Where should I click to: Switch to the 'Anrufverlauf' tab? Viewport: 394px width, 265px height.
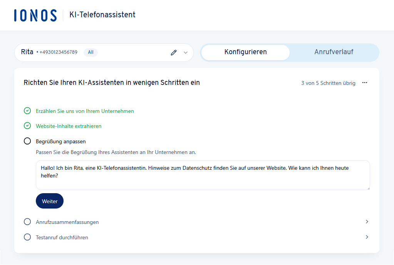point(334,52)
